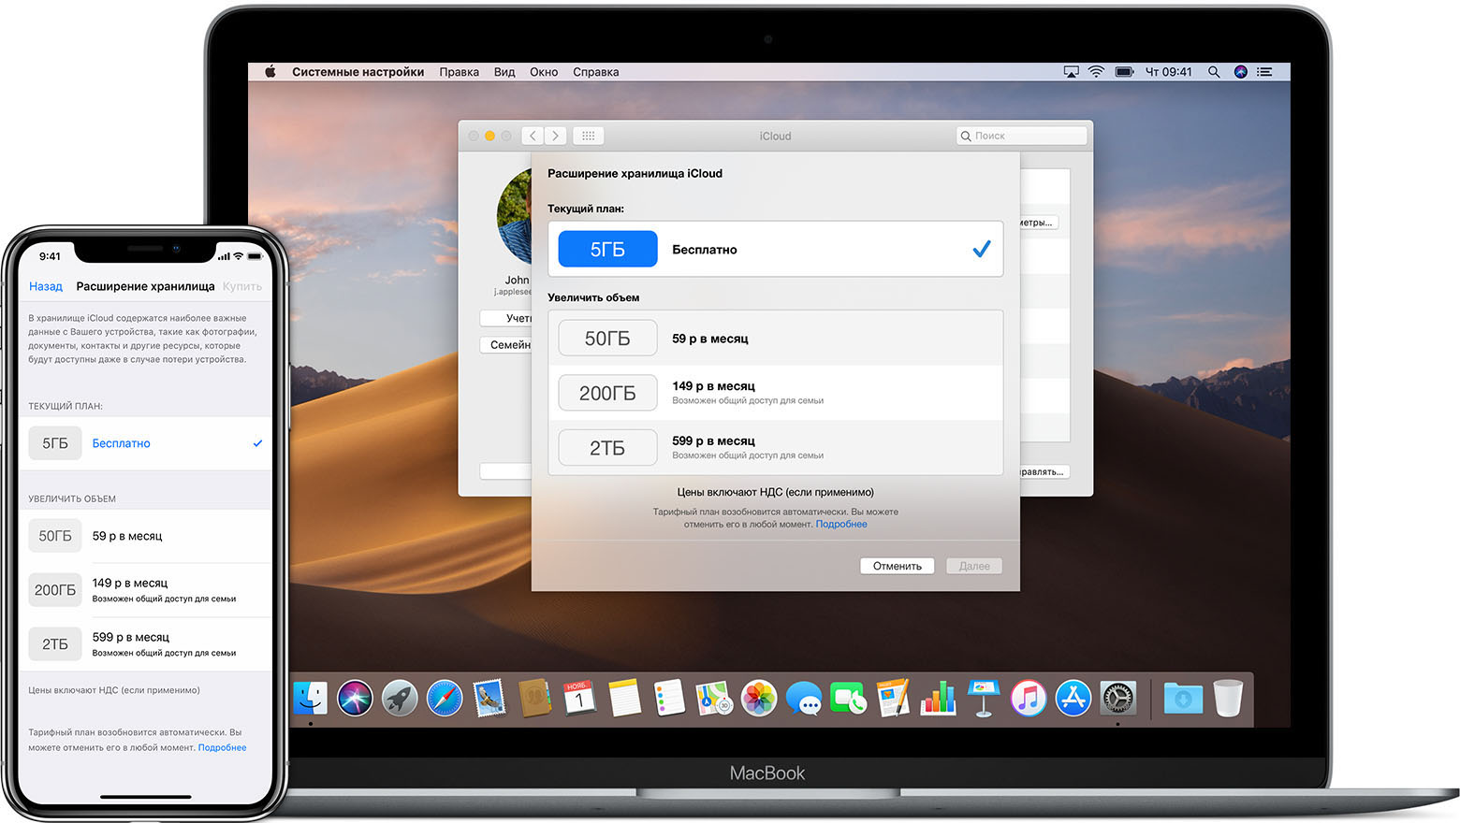Open Safari compass icon in dock
The width and height of the screenshot is (1460, 823).
(445, 699)
